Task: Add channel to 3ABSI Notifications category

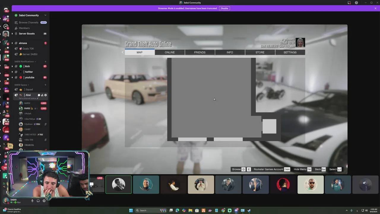Action: tap(45, 62)
